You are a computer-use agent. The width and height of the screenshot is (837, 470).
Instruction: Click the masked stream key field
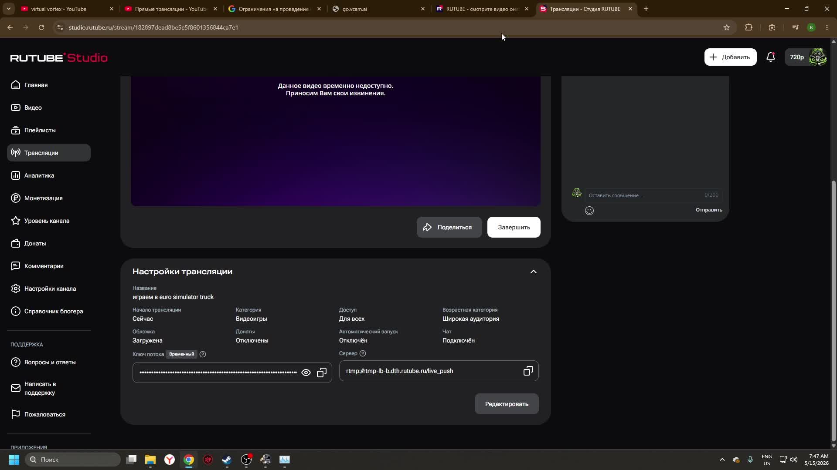click(x=232, y=373)
